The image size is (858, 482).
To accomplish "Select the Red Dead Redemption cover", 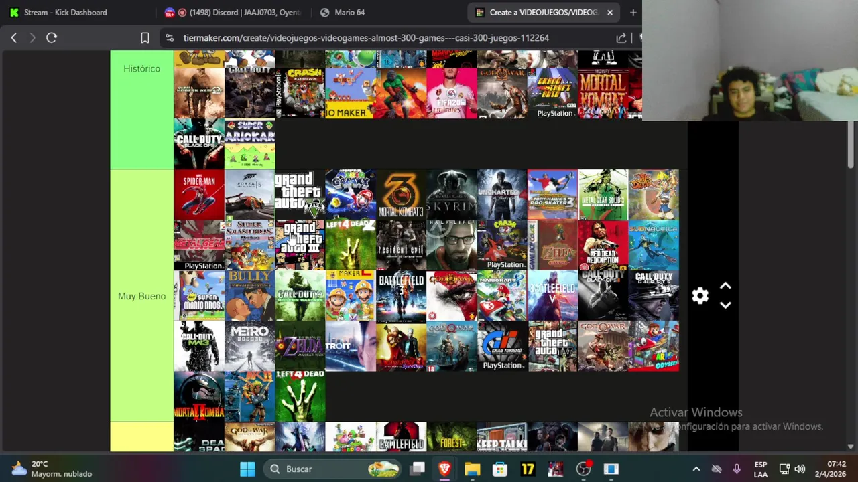I will [603, 245].
